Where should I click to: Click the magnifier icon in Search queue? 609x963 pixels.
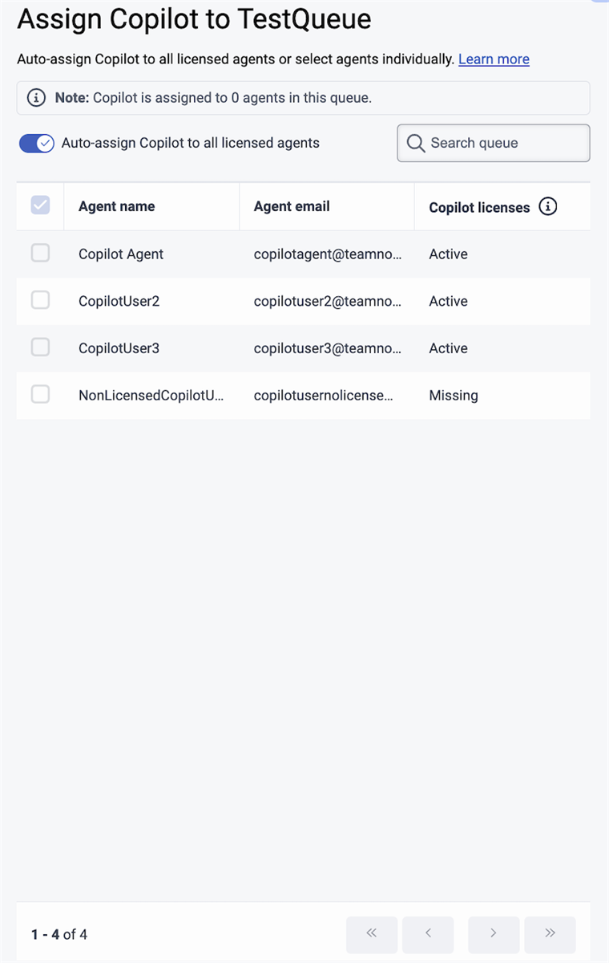tap(415, 143)
